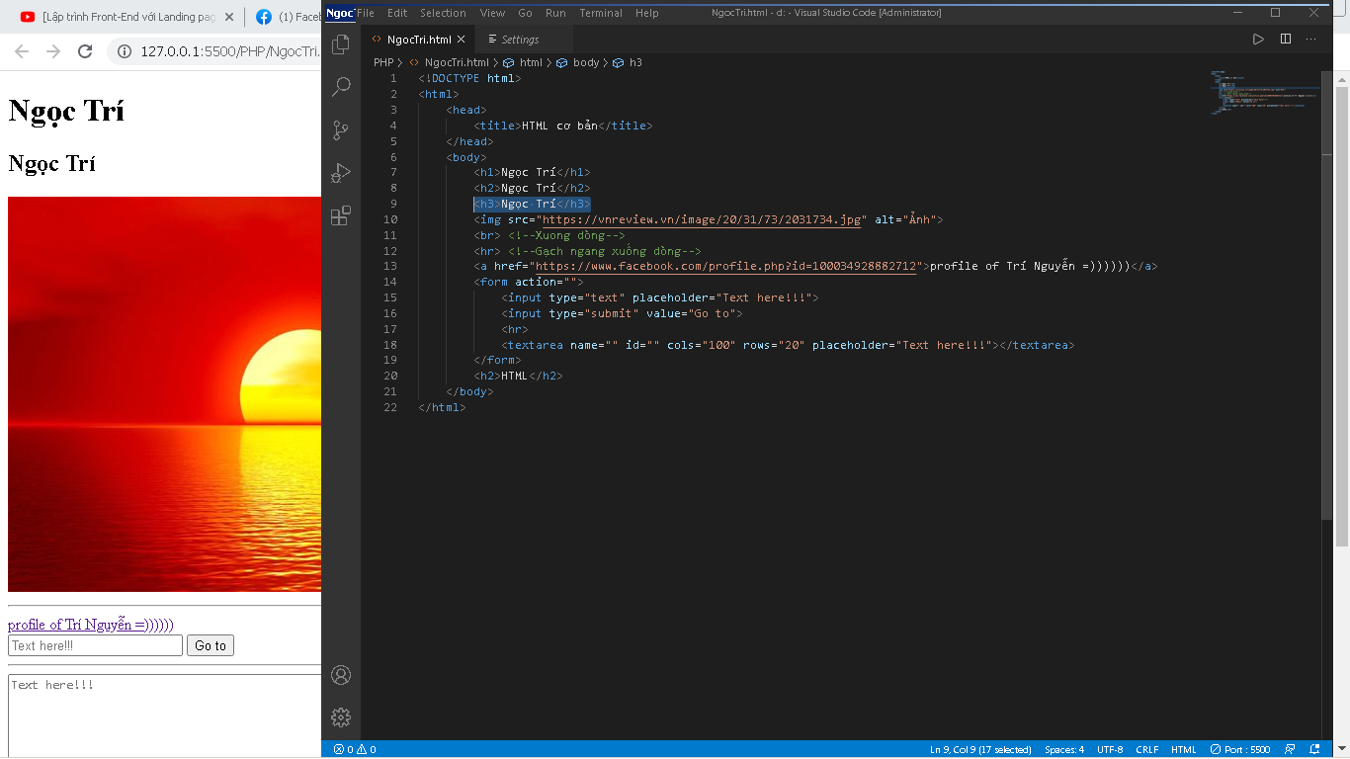
Task: Open the Search view icon
Action: pos(341,87)
